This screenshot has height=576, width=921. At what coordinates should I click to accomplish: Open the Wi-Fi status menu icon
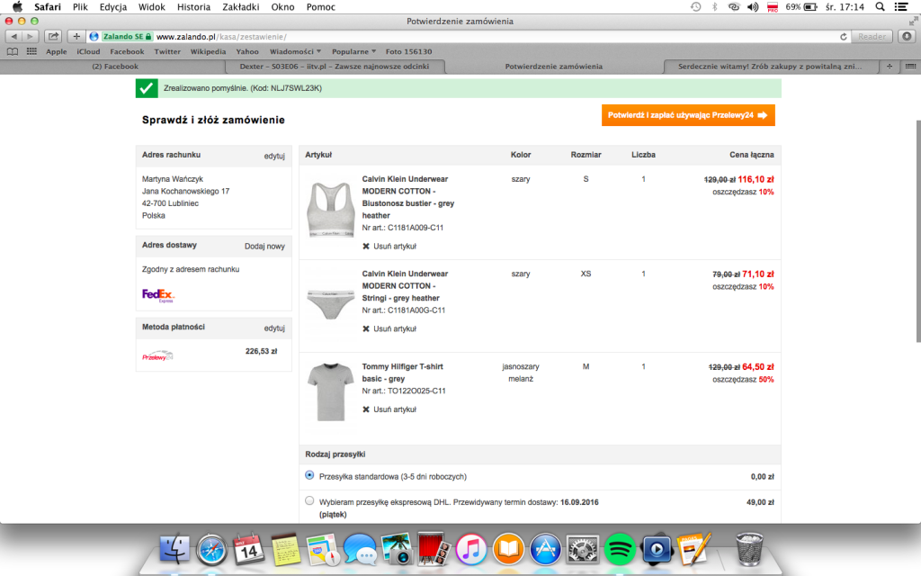point(735,6)
